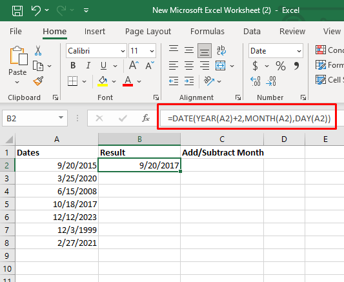Click Increase Decimal icon
Screen dimensions: 344x282
(x=256, y=81)
